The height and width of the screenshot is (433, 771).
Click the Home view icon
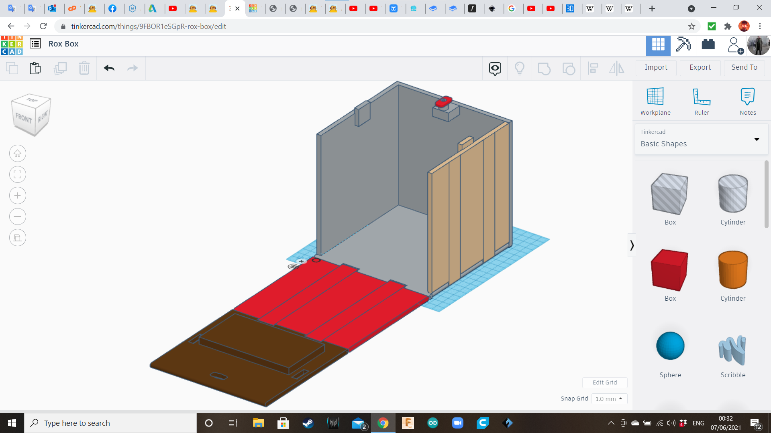[18, 154]
